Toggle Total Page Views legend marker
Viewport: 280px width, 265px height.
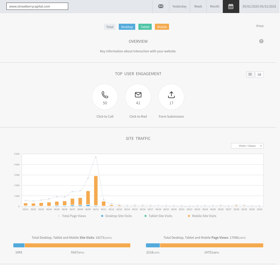(59, 216)
